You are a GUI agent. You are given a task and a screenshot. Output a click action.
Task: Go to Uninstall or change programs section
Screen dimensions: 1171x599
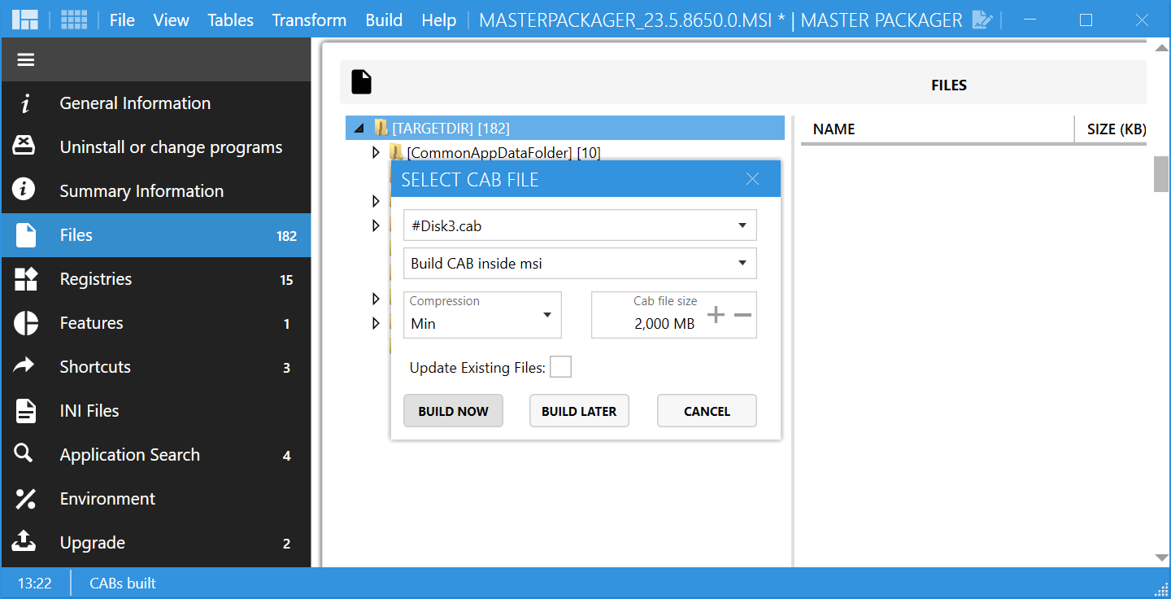point(156,147)
